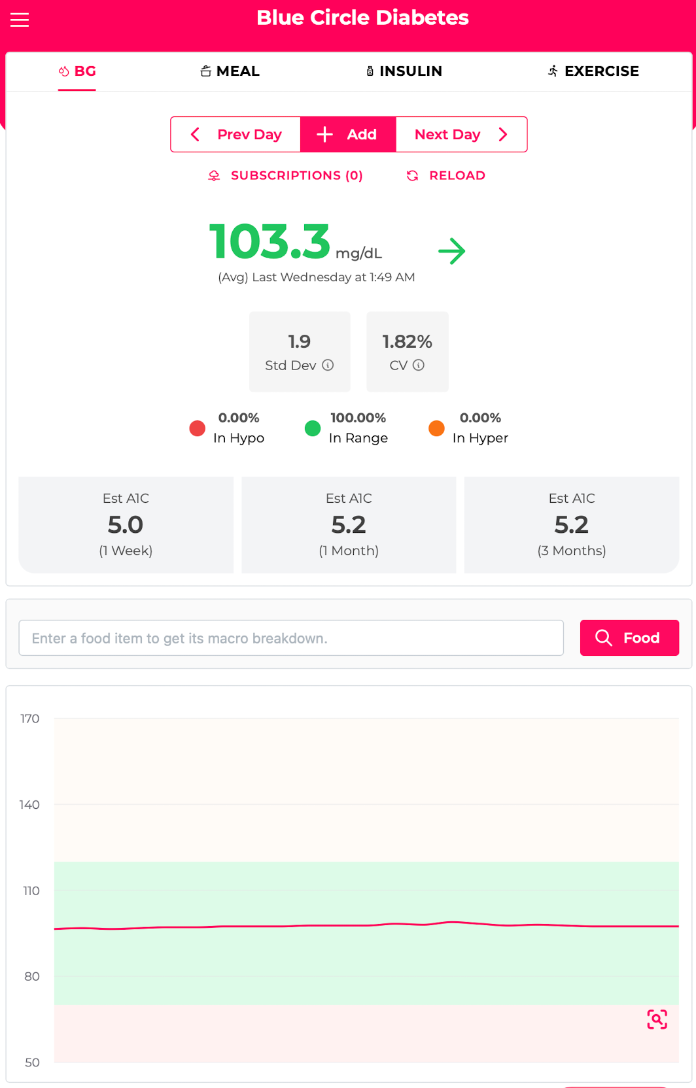Click the 'Last Wednesday at 1:49 AM' timestamp

(x=334, y=277)
